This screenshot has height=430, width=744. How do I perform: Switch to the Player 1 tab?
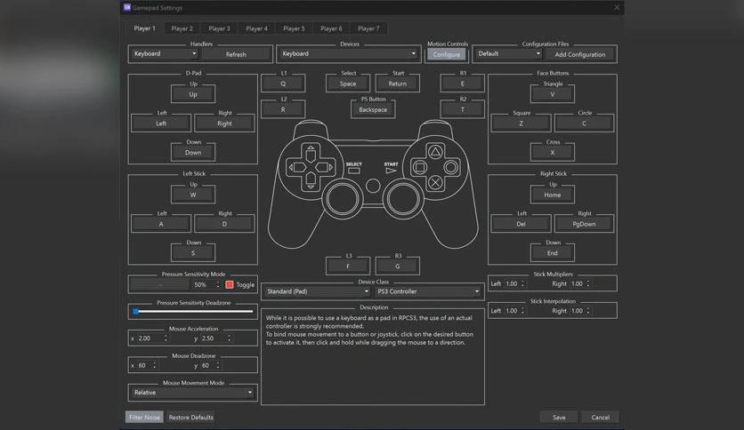[144, 28]
